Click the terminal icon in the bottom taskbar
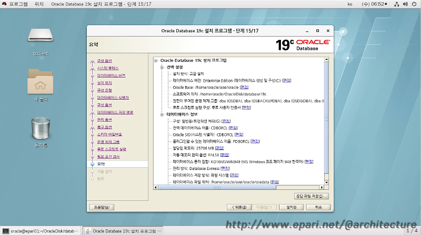 (x=5, y=231)
